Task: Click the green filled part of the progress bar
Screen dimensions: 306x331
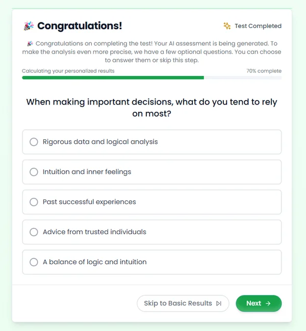Action: point(112,78)
